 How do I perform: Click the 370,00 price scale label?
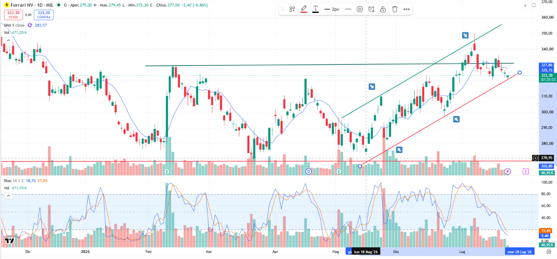pyautogui.click(x=547, y=2)
